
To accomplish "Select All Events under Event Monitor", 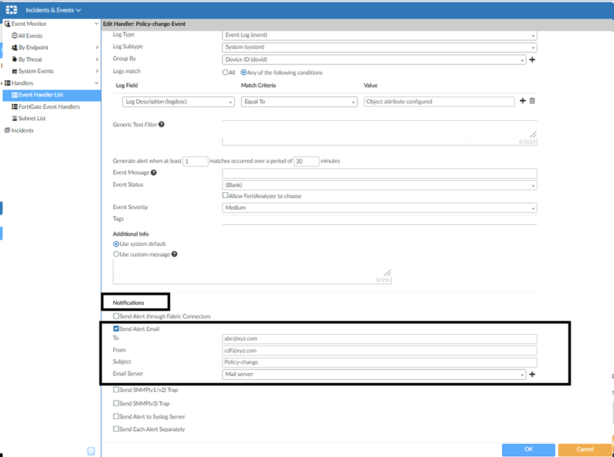I will click(x=30, y=36).
